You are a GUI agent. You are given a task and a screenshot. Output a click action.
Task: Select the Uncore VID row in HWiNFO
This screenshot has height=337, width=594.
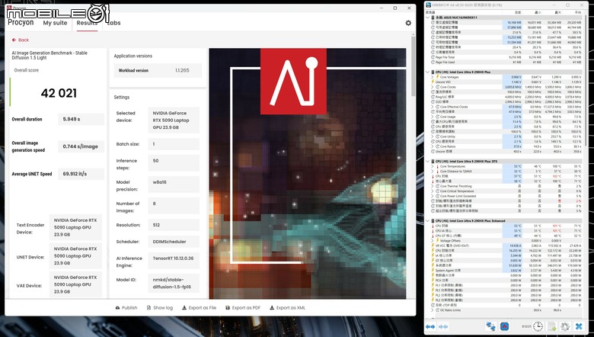pyautogui.click(x=506, y=82)
